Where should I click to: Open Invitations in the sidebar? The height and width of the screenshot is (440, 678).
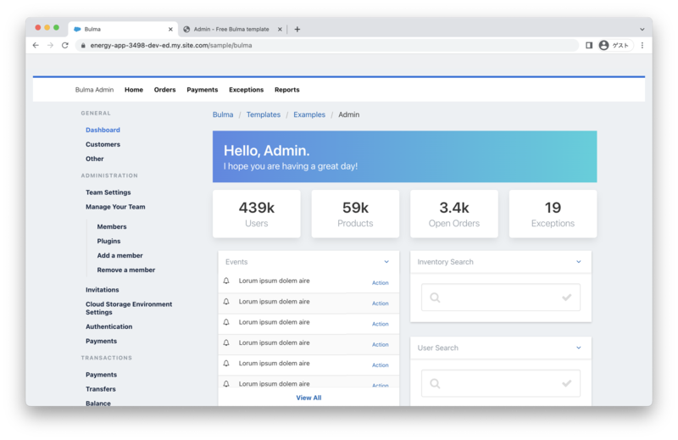102,289
